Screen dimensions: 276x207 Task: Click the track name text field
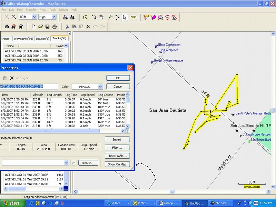click(x=29, y=87)
